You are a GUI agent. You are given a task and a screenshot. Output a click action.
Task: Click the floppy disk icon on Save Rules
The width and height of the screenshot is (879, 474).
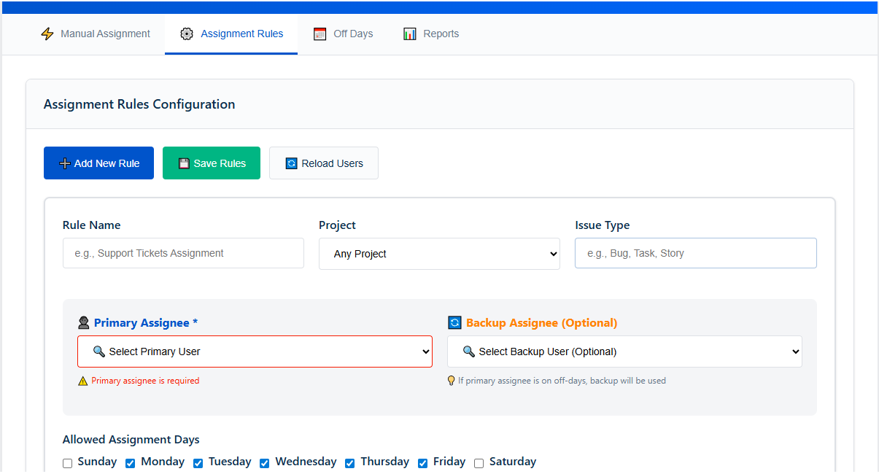pos(184,163)
